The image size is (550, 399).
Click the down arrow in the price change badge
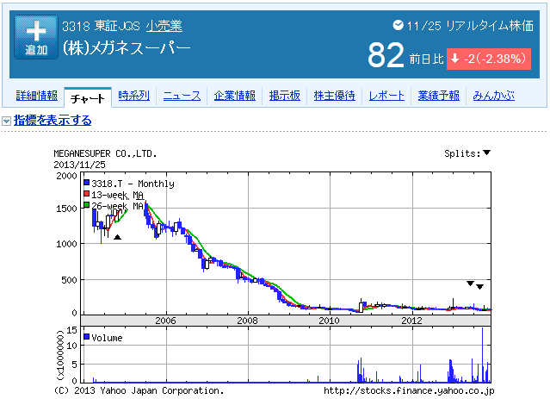[455, 59]
